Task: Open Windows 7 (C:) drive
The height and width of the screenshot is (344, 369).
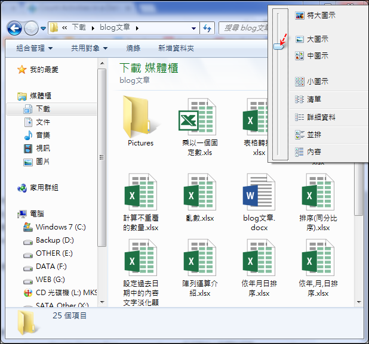Action: [54, 227]
